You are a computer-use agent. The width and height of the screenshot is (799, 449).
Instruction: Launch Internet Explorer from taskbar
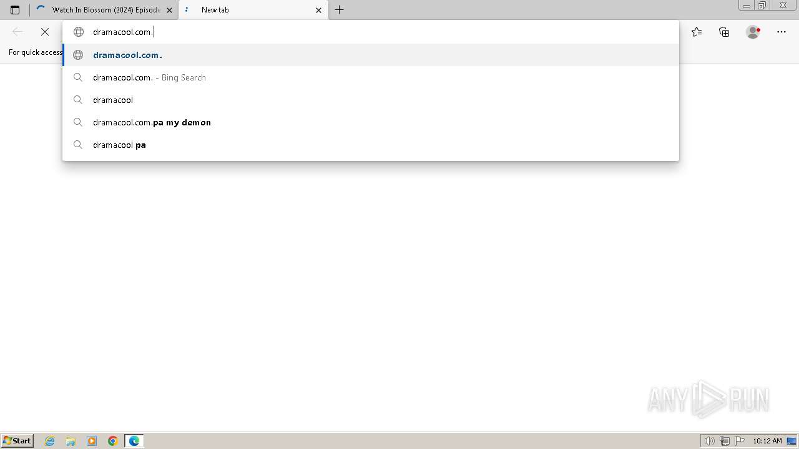50,441
